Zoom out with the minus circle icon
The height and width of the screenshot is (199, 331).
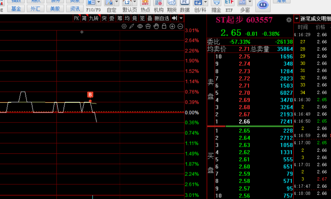180,26
